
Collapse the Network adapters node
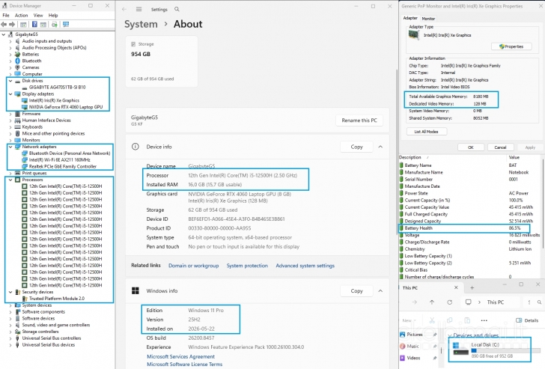[x=10, y=147]
